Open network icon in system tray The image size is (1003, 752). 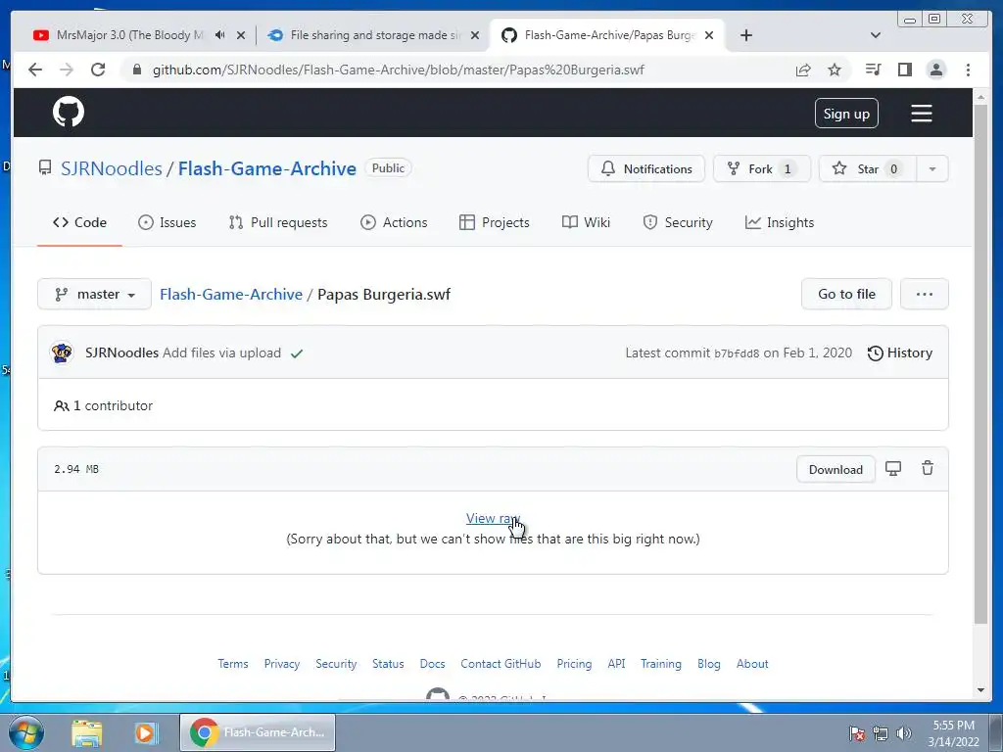point(881,733)
